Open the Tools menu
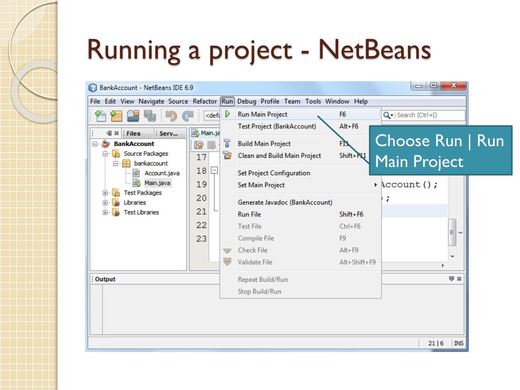Viewport: 520px width, 390px height. [x=313, y=102]
